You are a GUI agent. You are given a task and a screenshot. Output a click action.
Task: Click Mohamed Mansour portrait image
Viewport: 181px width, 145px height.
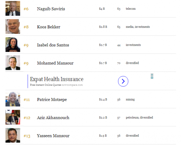click(x=13, y=63)
